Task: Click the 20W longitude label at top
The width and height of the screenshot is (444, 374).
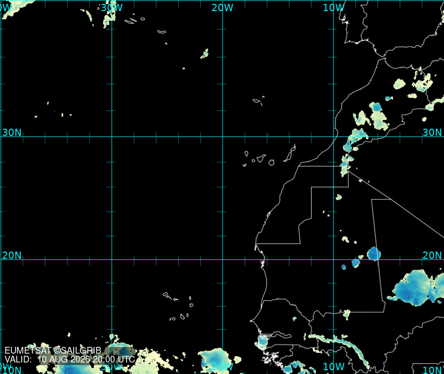Action: click(222, 8)
